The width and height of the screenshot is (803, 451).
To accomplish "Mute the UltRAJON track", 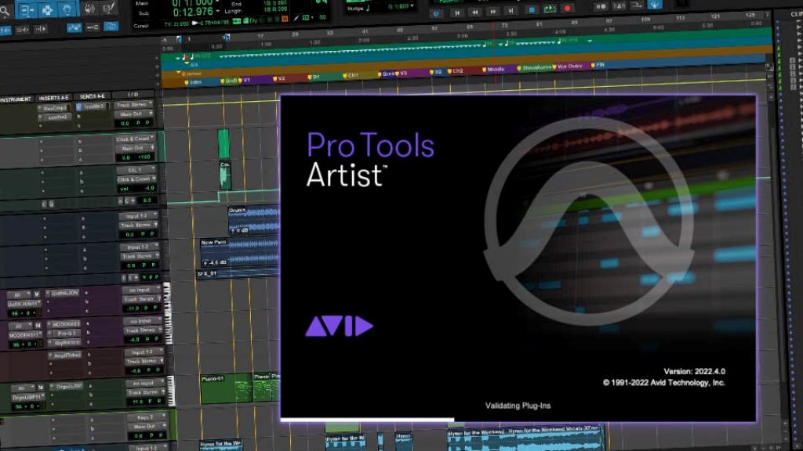I will pyautogui.click(x=36, y=294).
